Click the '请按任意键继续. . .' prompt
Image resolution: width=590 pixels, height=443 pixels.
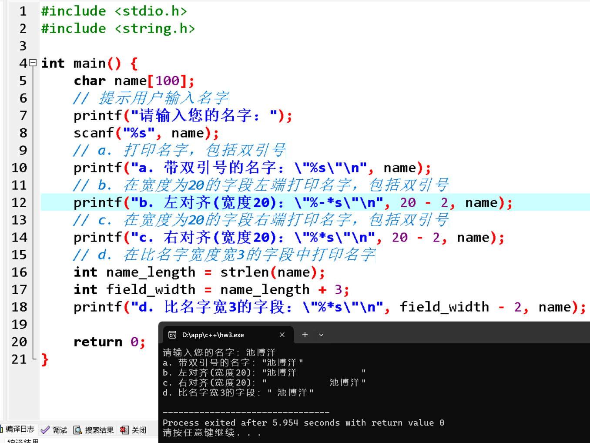click(x=212, y=433)
